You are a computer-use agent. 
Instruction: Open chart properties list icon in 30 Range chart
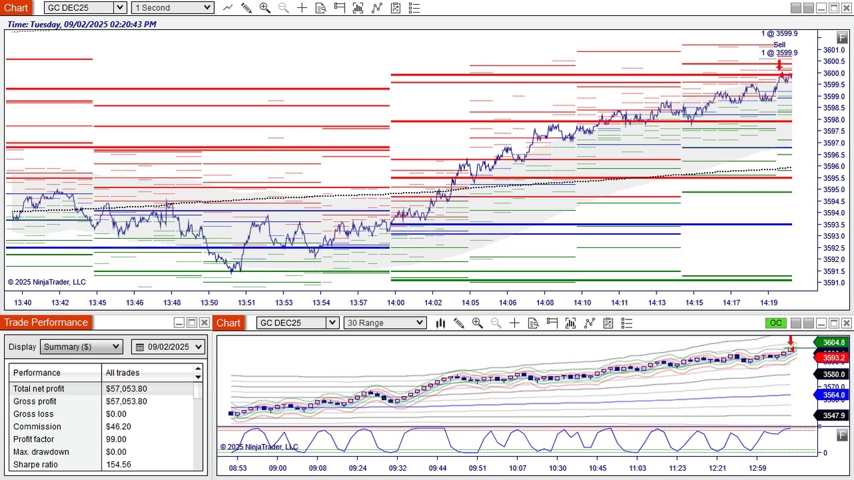(x=626, y=323)
